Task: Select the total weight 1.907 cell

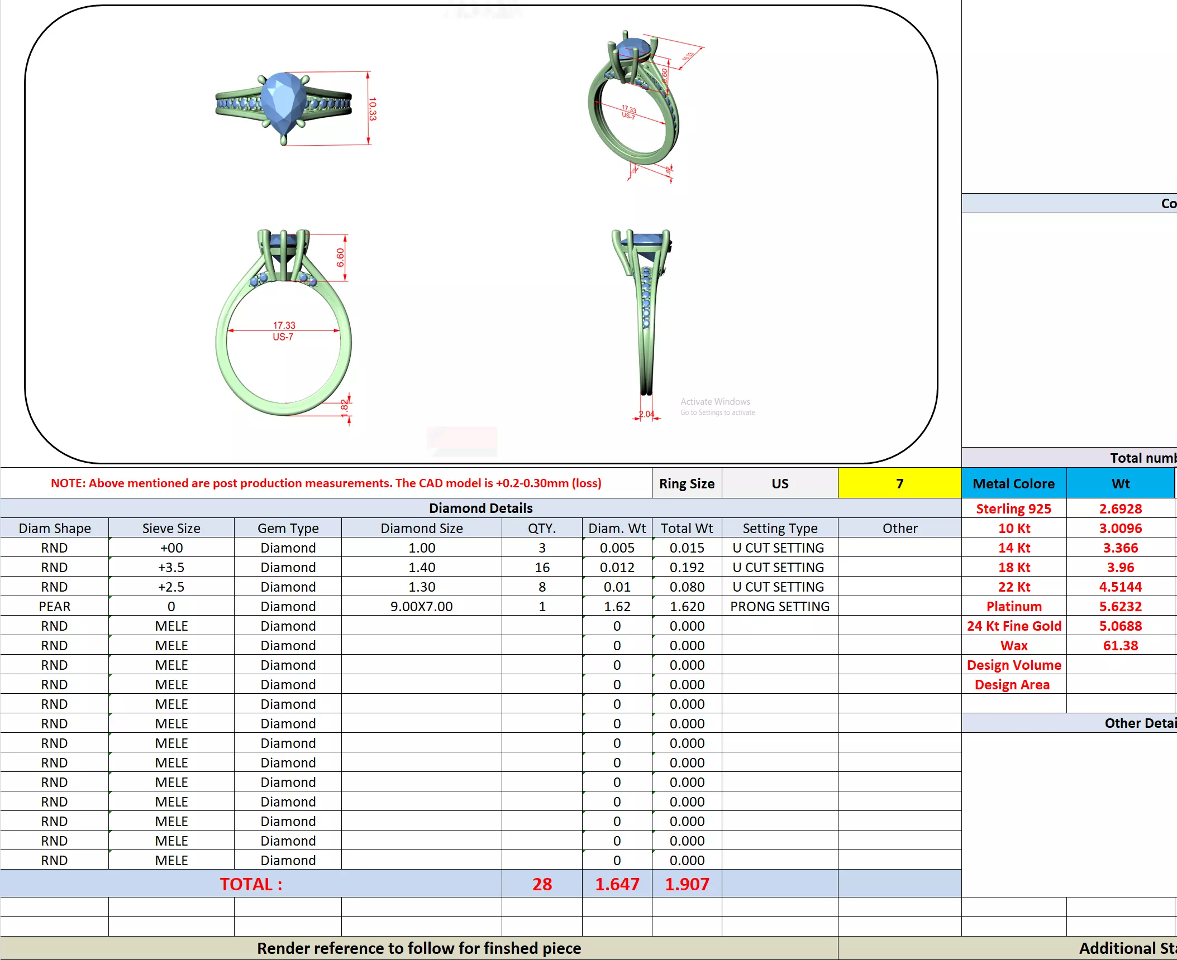Action: (x=687, y=884)
